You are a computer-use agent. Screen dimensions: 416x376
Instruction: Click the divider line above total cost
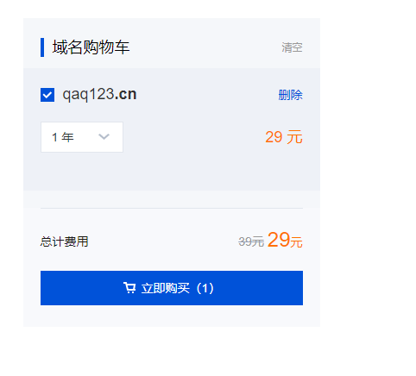pos(172,208)
